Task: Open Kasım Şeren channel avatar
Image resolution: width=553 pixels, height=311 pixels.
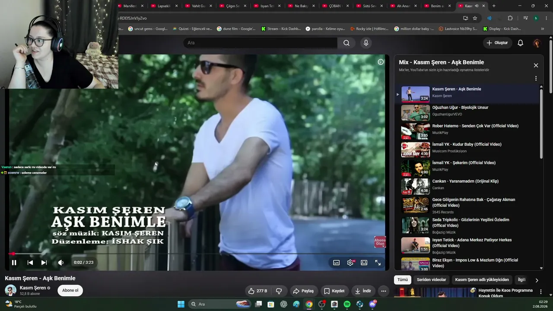Action: [11, 291]
